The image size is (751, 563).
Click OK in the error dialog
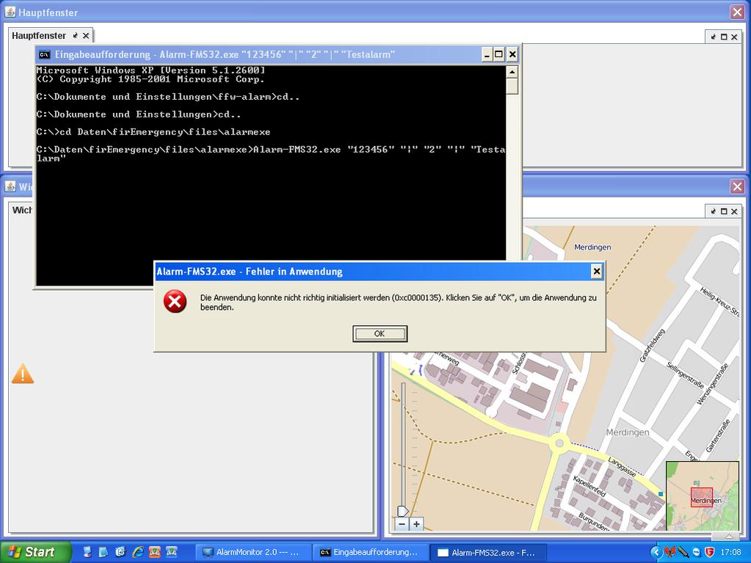[380, 334]
